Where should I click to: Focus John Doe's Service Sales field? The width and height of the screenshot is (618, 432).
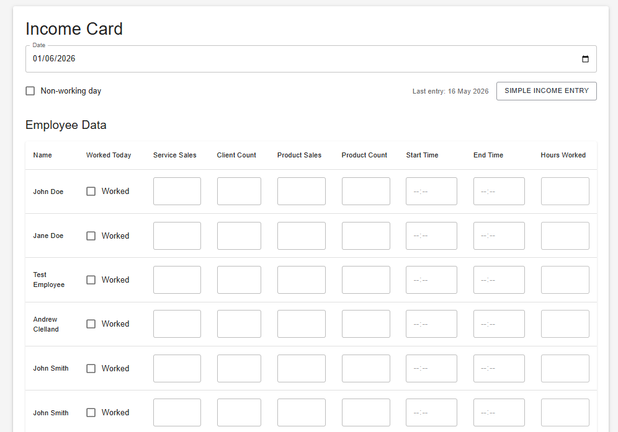pyautogui.click(x=177, y=192)
